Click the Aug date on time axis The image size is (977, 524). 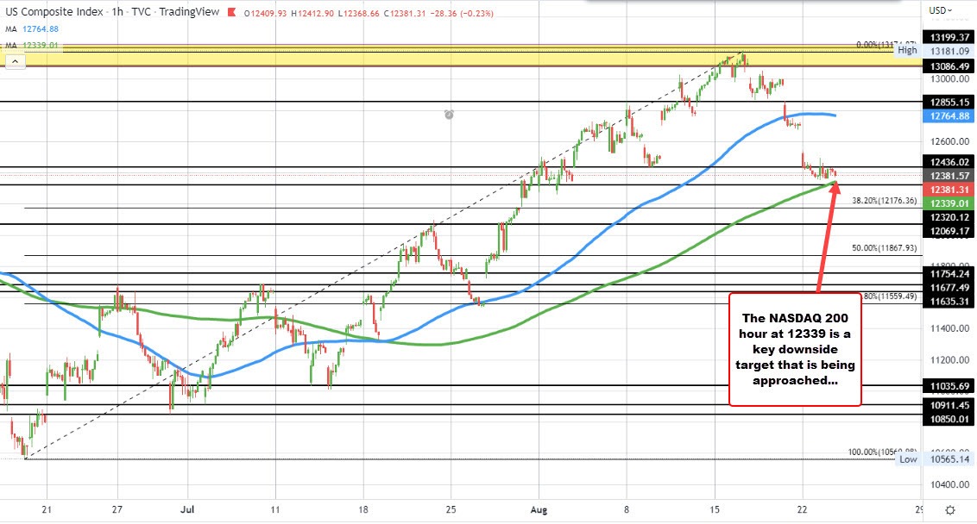click(539, 509)
